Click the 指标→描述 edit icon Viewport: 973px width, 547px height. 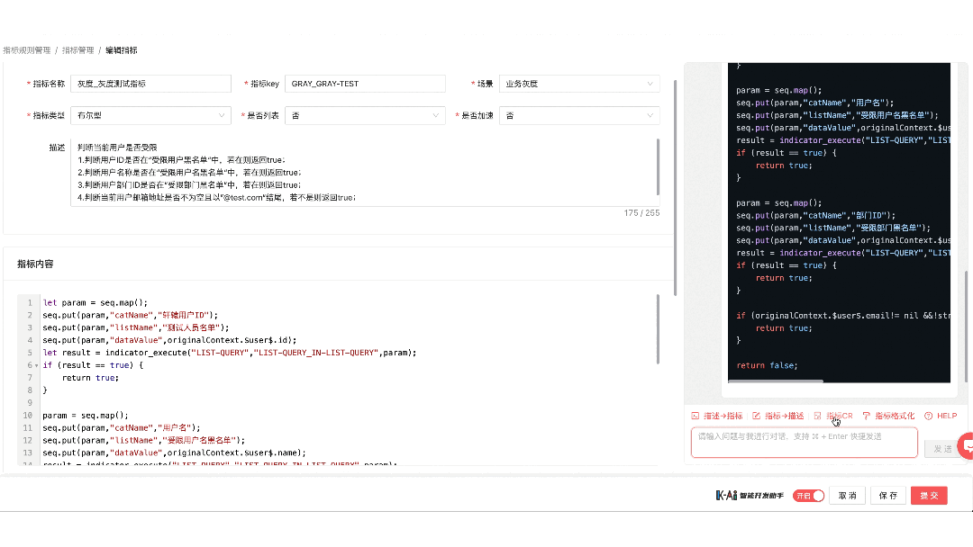click(757, 416)
